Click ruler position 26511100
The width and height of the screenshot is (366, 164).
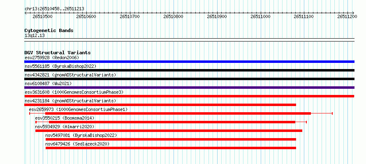[x=304, y=16]
